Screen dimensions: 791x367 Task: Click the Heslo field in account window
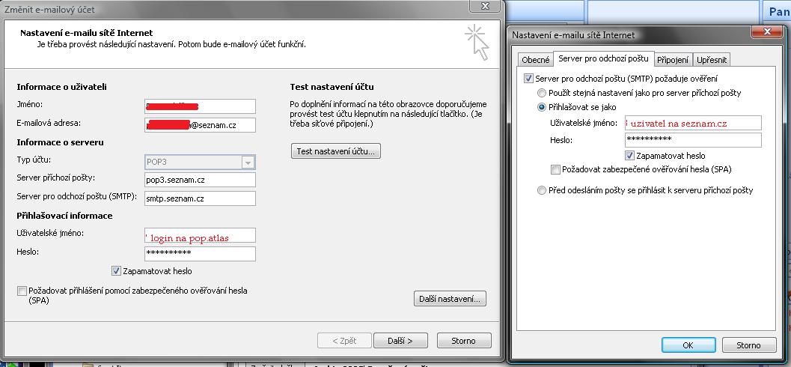pos(200,253)
